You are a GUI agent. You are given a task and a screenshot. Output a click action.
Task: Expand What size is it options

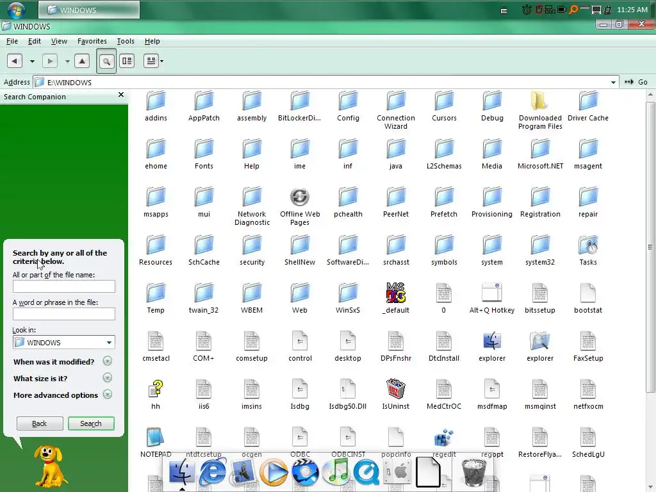[x=108, y=378]
